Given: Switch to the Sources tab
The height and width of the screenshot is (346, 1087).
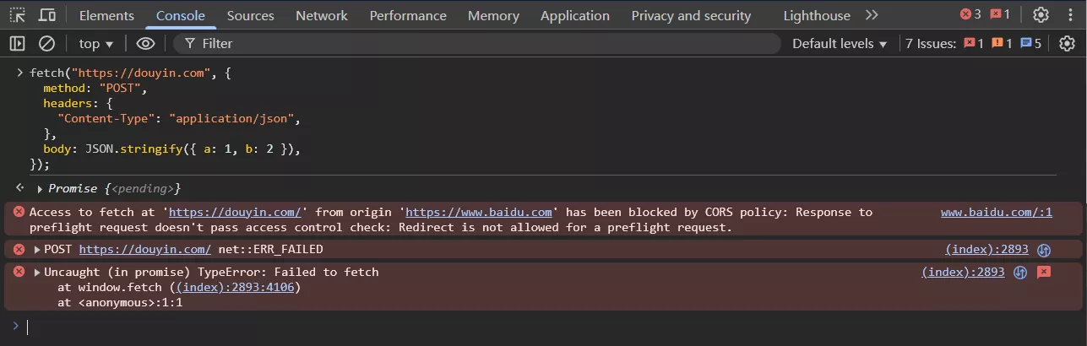Looking at the screenshot, I should (x=250, y=15).
